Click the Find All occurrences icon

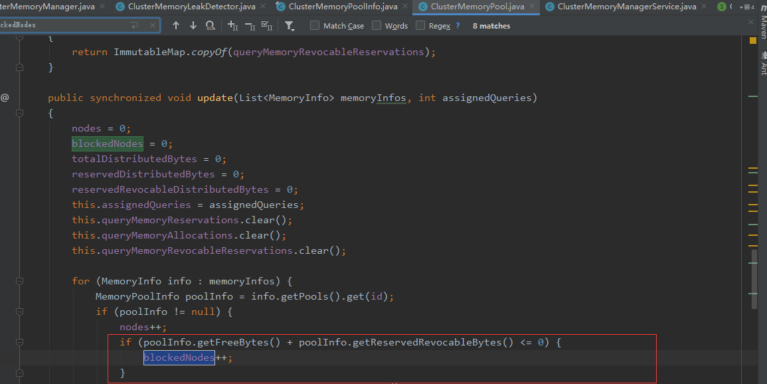(x=211, y=25)
